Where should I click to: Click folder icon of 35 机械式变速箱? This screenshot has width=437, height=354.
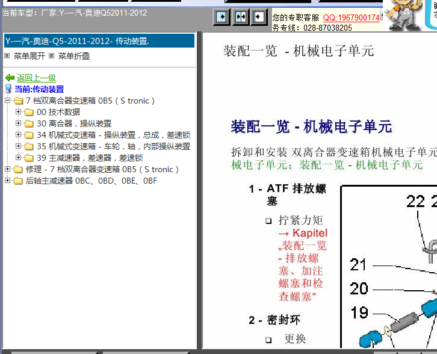click(x=29, y=146)
